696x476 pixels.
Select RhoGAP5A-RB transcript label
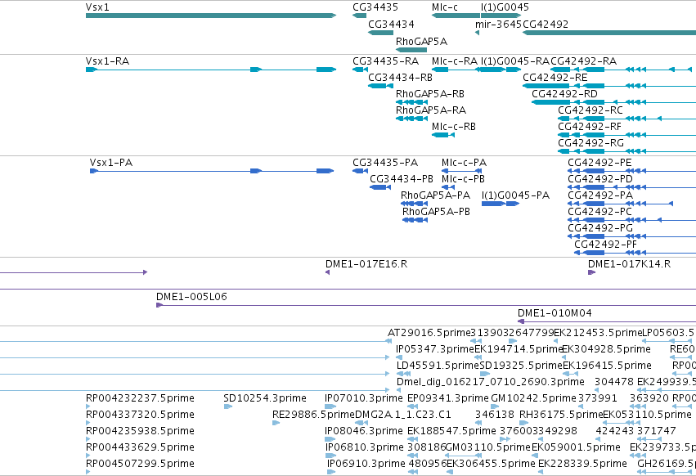point(429,94)
